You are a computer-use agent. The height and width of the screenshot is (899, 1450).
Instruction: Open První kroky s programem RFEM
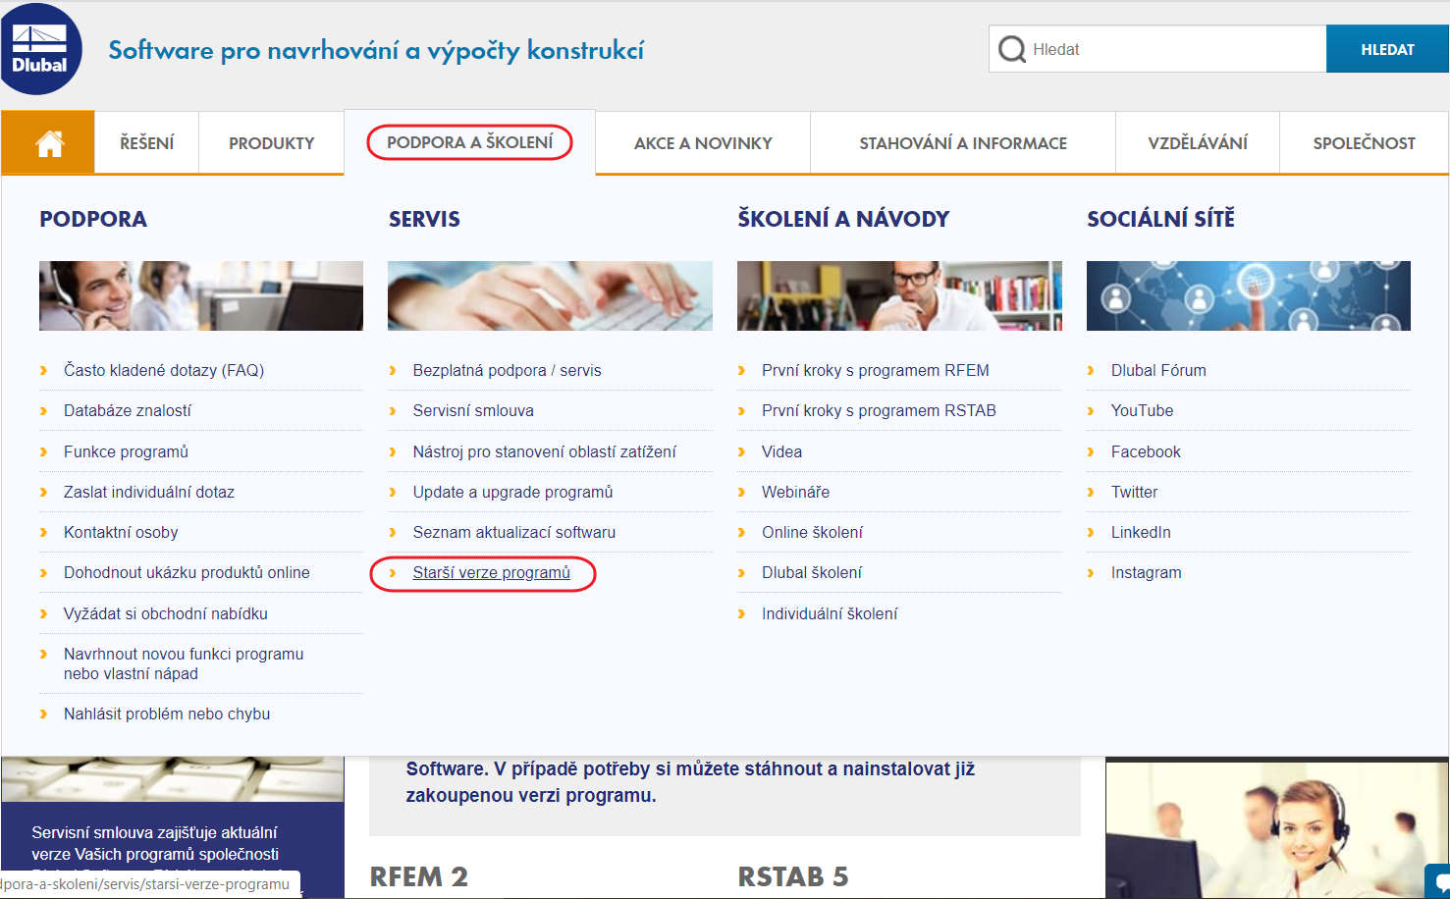876,370
